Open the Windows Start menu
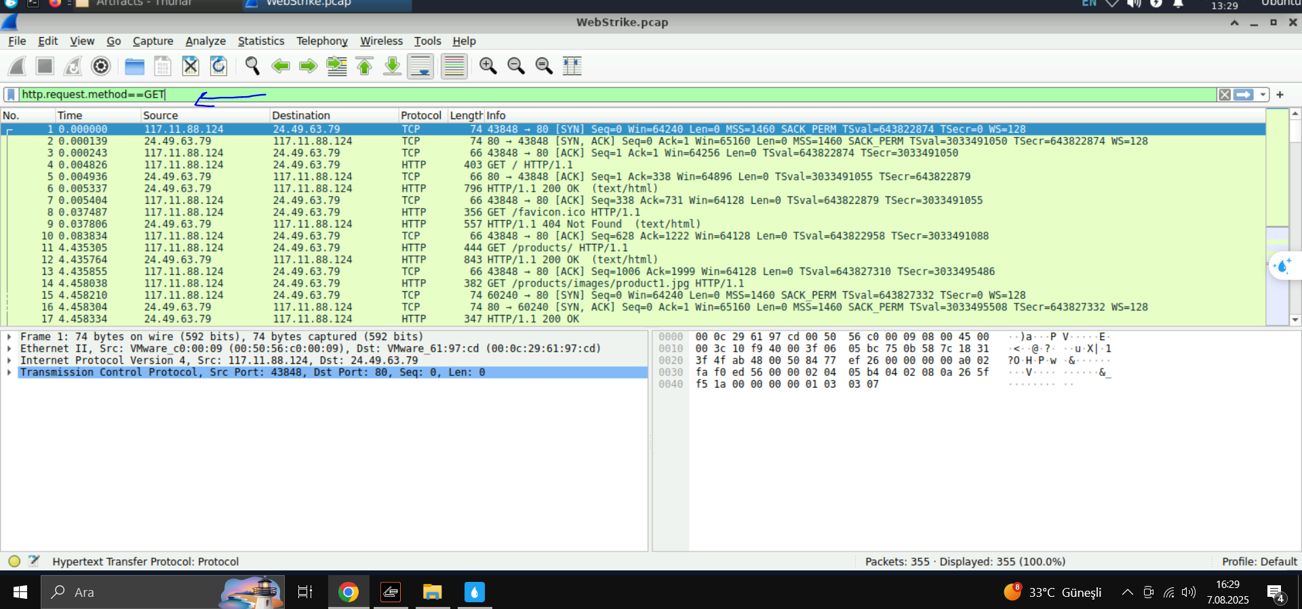 (20, 592)
